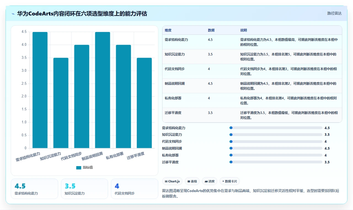Click the 知识沉淀能力 progress slider
The height and width of the screenshot is (210, 353).
pyautogui.click(x=276, y=135)
